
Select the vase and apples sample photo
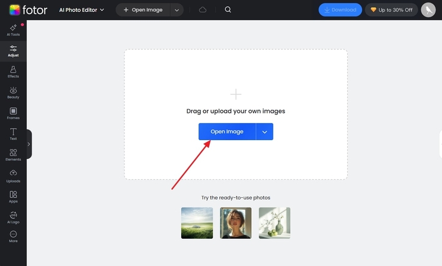[x=274, y=223]
